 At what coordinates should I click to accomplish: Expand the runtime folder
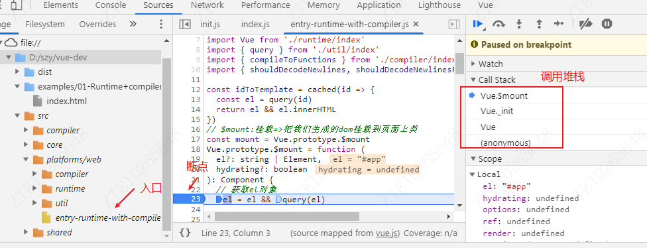pos(35,188)
